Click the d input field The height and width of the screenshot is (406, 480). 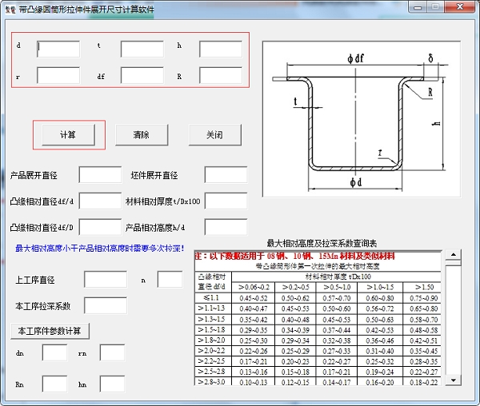coord(58,49)
